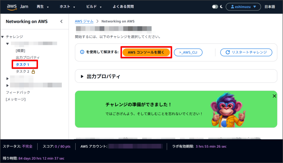
Task: Click the AWS Jam logo
Action: tap(17, 7)
